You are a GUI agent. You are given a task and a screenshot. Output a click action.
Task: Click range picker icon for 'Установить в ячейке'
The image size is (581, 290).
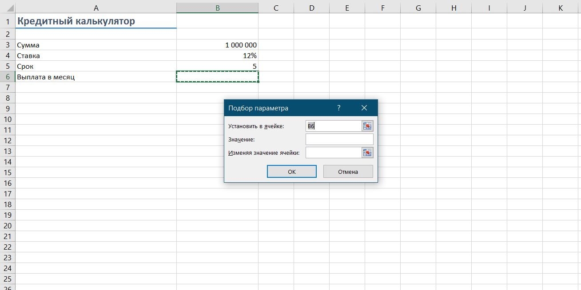click(367, 126)
